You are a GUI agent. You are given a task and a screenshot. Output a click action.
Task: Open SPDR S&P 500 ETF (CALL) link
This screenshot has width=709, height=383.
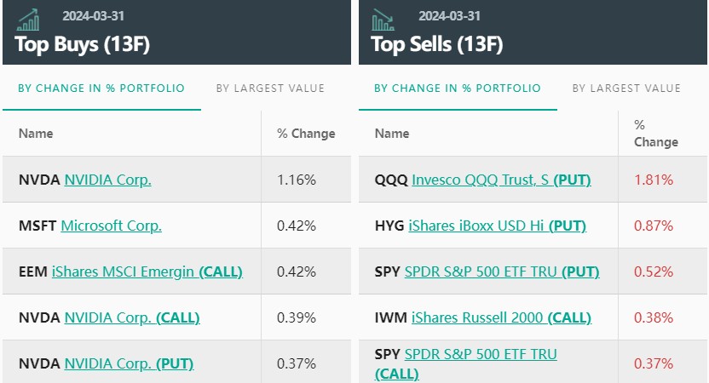479,354
